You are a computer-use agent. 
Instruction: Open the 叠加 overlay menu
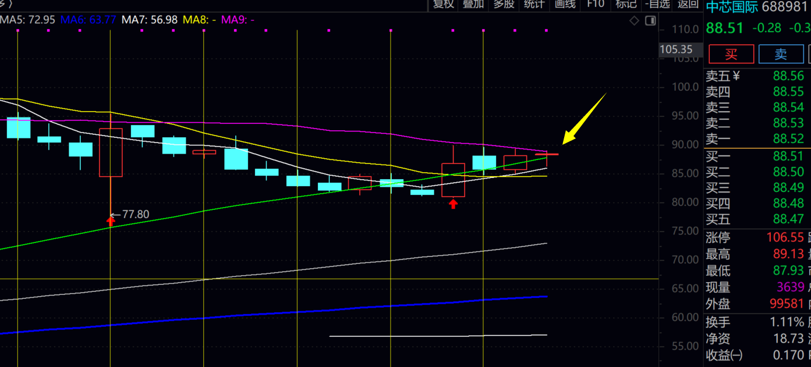(x=473, y=5)
